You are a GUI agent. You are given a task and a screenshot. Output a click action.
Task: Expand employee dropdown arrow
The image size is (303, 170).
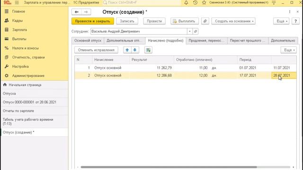coord(190,31)
